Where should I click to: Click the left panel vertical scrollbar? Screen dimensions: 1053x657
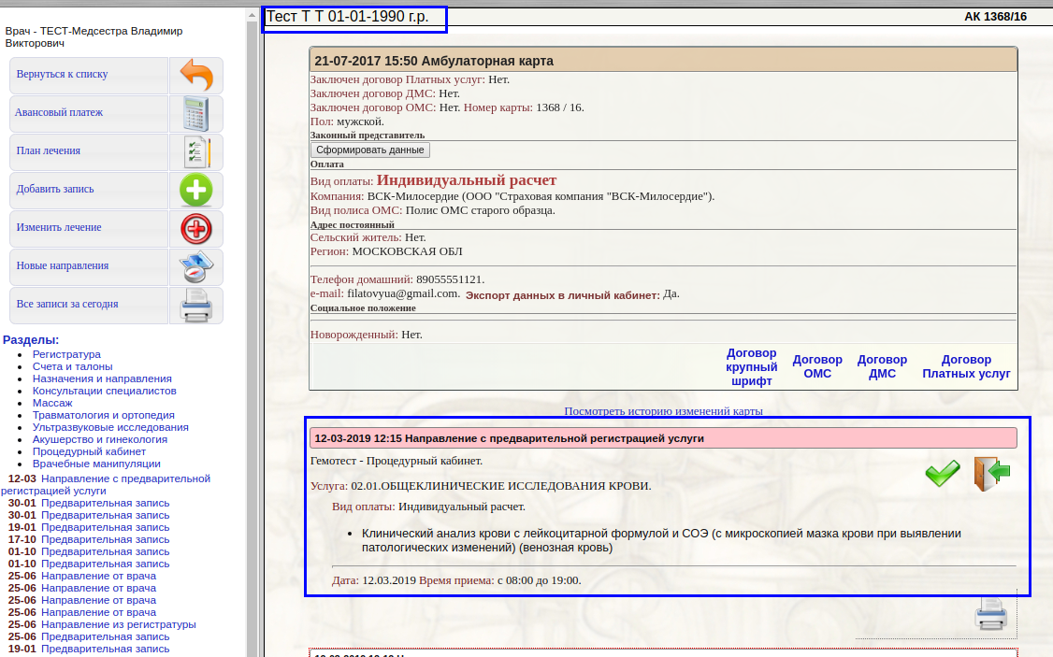[252, 327]
